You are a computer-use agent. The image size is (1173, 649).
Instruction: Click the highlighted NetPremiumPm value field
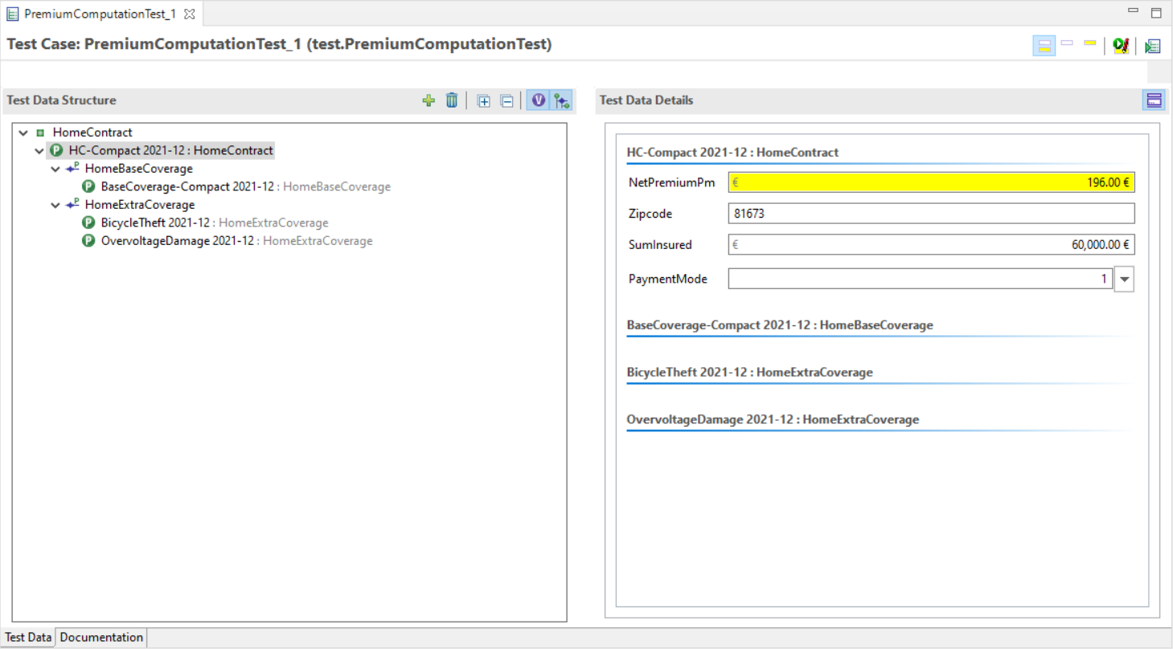(x=930, y=182)
